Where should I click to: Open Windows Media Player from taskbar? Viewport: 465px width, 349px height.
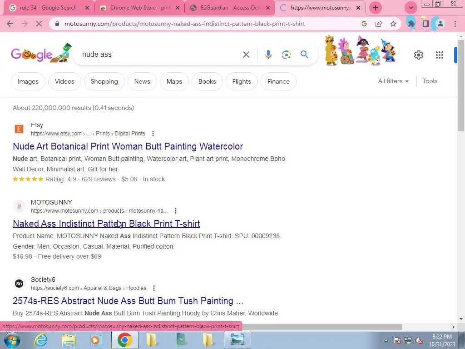[95, 340]
